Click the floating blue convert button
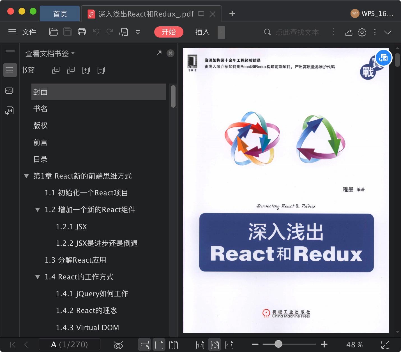Screen dimensions: 401x352 383,58
